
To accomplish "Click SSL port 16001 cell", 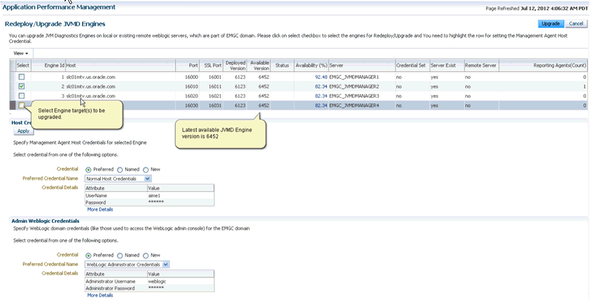I will (216, 77).
